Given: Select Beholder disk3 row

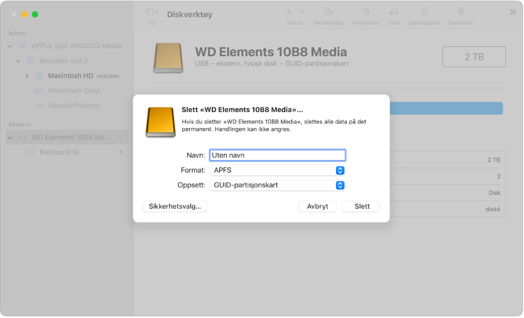Looking at the screenshot, I should pos(64,61).
